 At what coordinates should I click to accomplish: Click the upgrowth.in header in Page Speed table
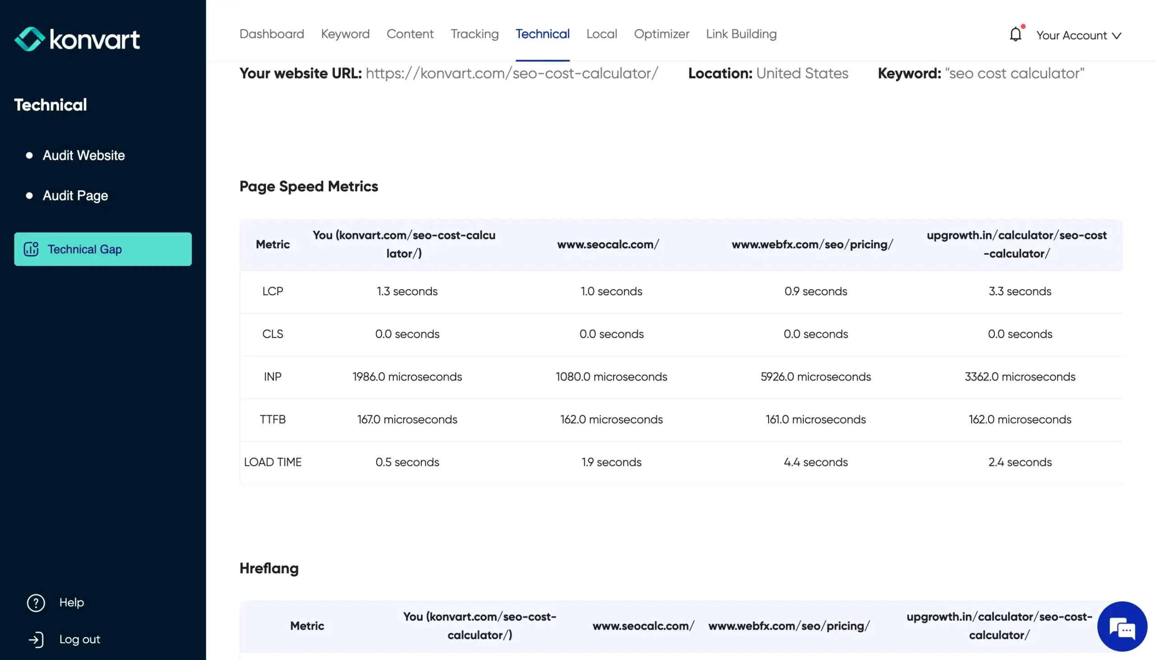[x=1016, y=244]
